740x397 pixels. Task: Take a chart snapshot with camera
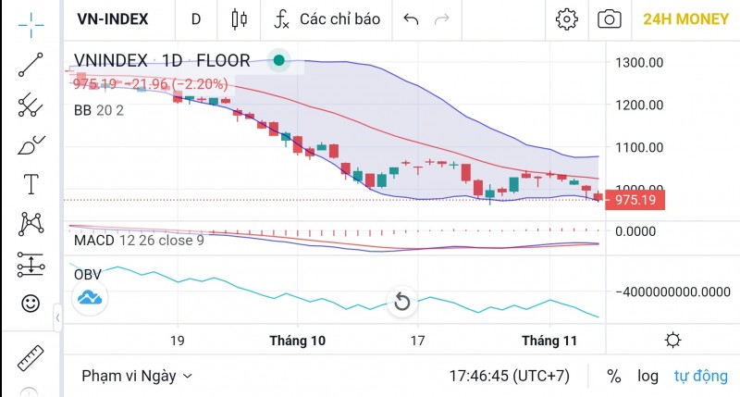coord(610,19)
